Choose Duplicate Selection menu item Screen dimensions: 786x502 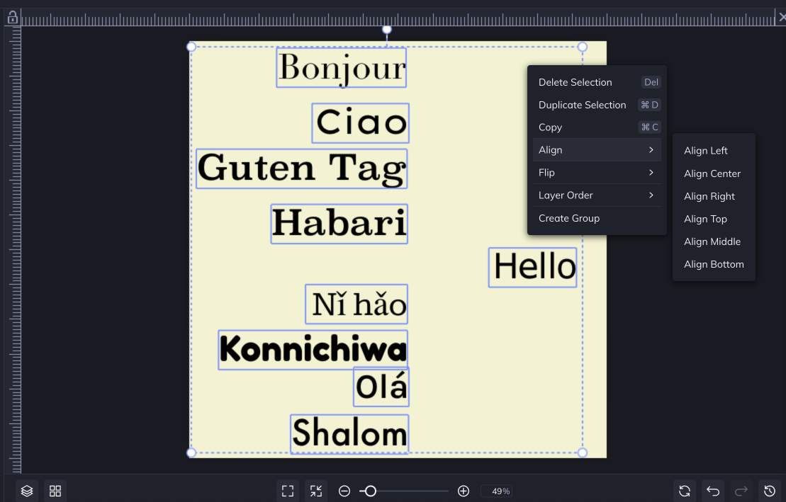[583, 105]
